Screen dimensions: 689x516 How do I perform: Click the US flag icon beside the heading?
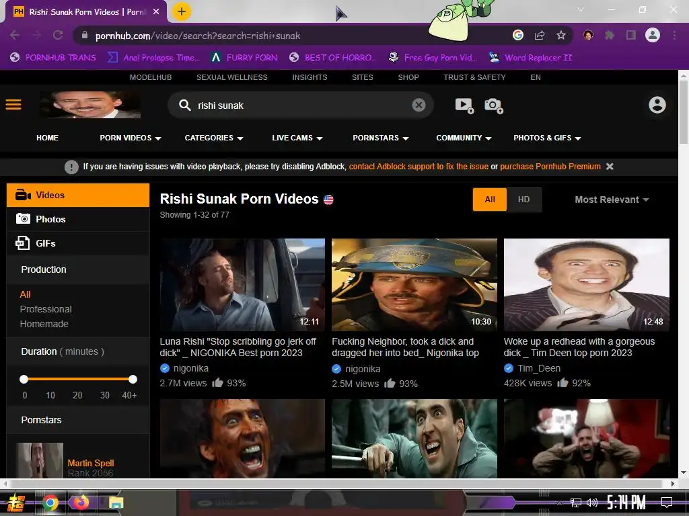pyautogui.click(x=328, y=200)
